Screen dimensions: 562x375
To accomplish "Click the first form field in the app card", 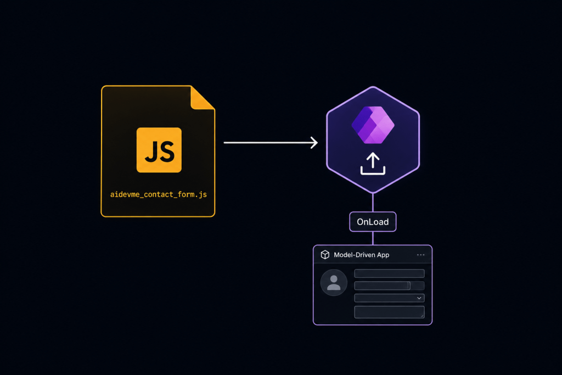I will (389, 273).
